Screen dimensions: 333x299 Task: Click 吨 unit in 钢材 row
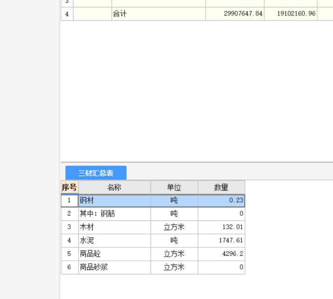(174, 200)
